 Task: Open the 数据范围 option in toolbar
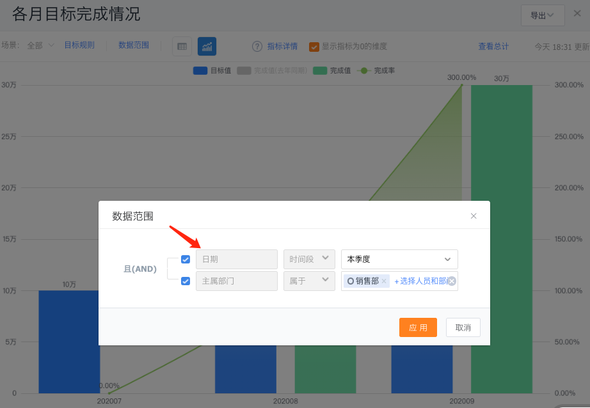pos(134,45)
